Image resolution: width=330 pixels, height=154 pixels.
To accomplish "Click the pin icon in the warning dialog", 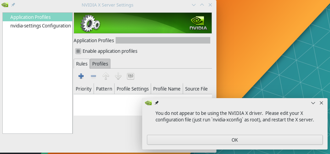I will [x=157, y=103].
